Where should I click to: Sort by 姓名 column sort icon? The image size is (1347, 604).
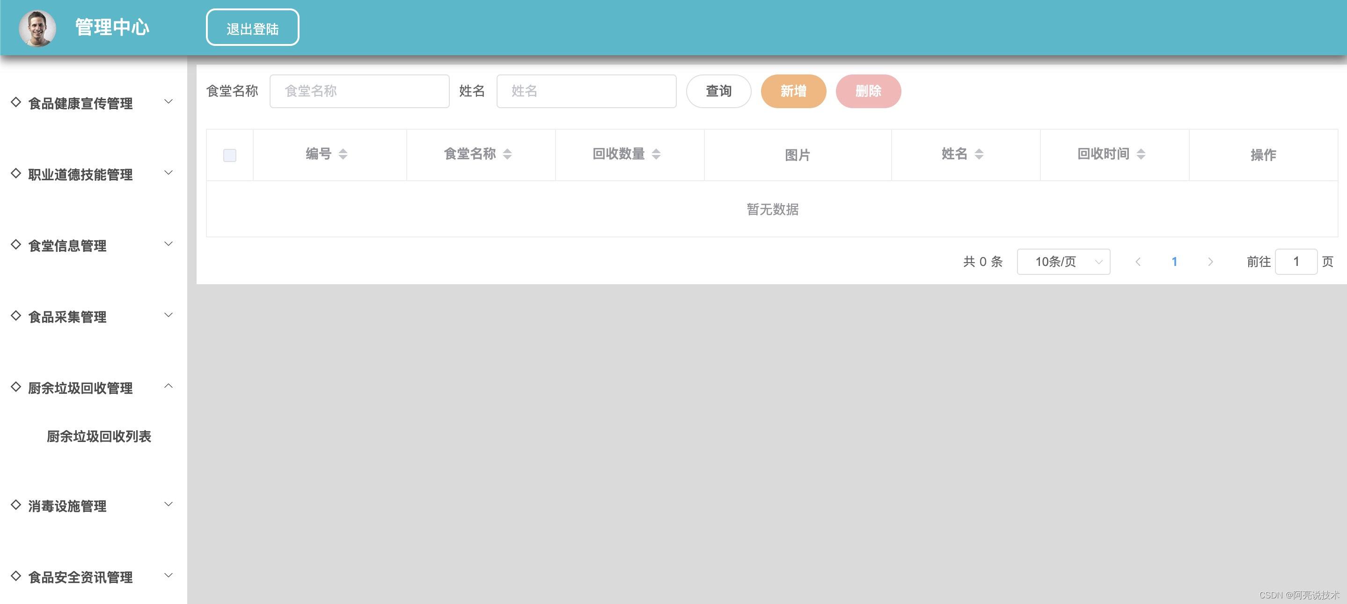(980, 154)
